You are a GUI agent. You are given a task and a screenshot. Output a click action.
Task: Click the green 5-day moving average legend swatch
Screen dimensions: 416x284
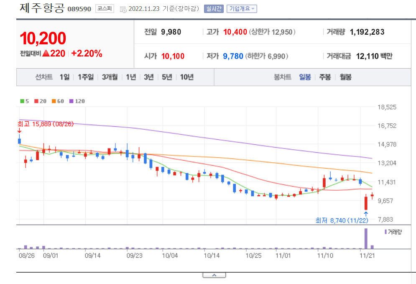pyautogui.click(x=22, y=101)
